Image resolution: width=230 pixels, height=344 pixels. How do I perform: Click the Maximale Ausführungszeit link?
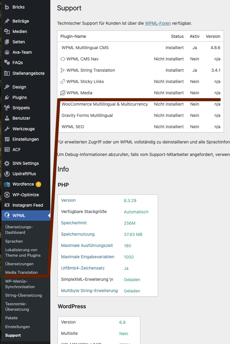pyautogui.click(x=87, y=245)
